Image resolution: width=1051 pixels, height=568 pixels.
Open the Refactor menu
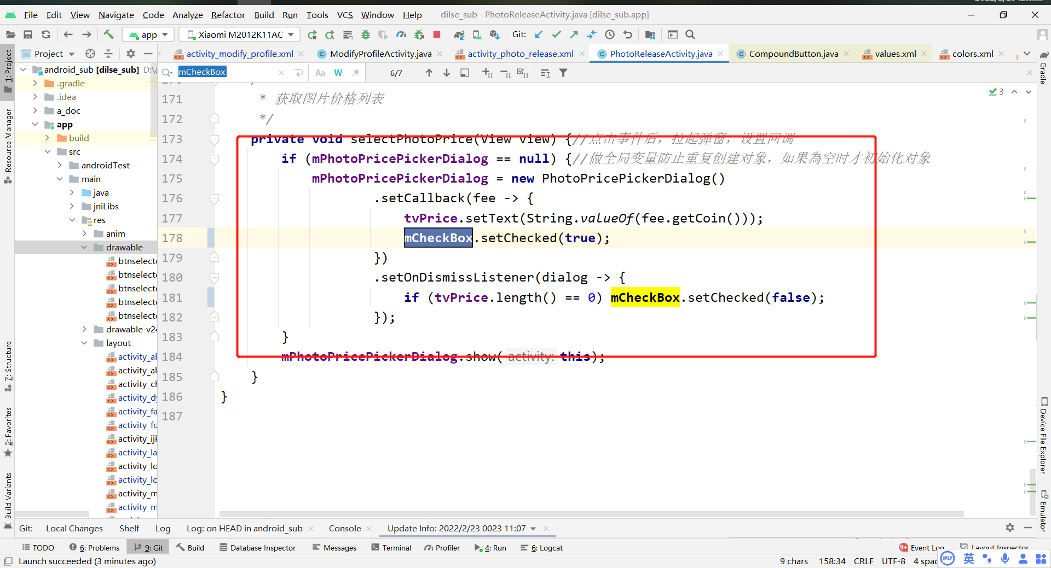pos(228,15)
